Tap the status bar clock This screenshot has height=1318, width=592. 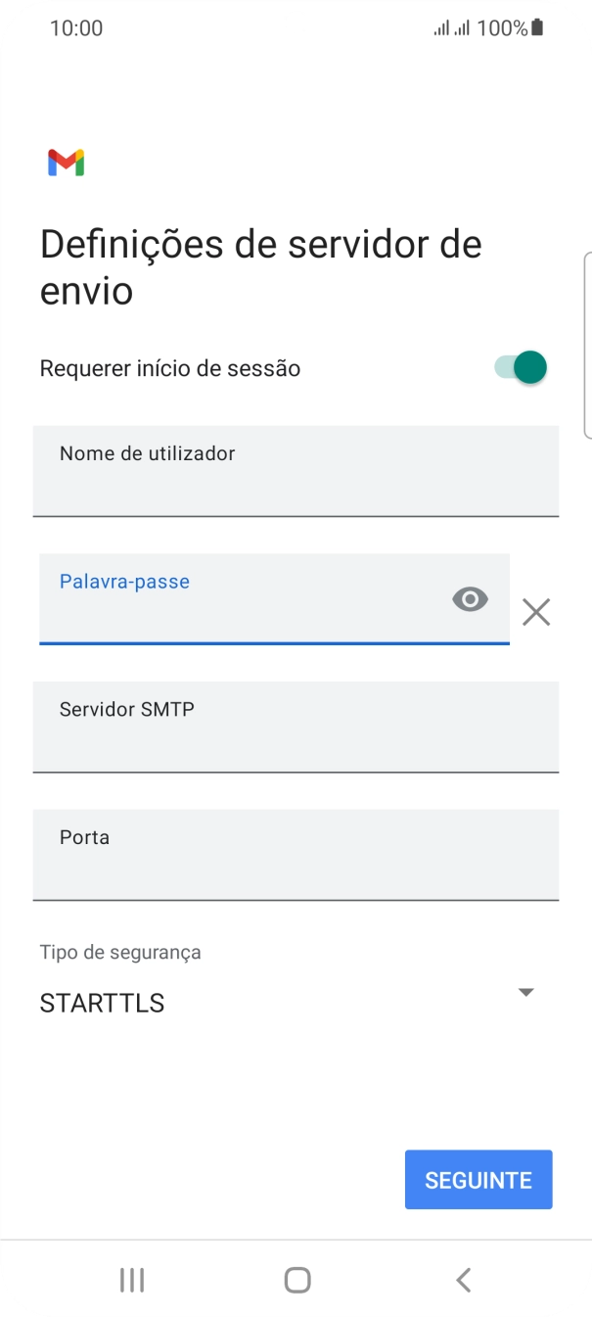coord(76,26)
